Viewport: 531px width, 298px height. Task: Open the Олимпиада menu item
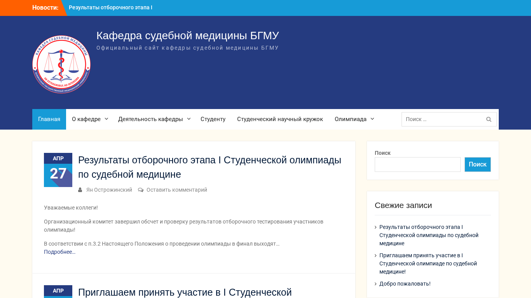[351, 119]
